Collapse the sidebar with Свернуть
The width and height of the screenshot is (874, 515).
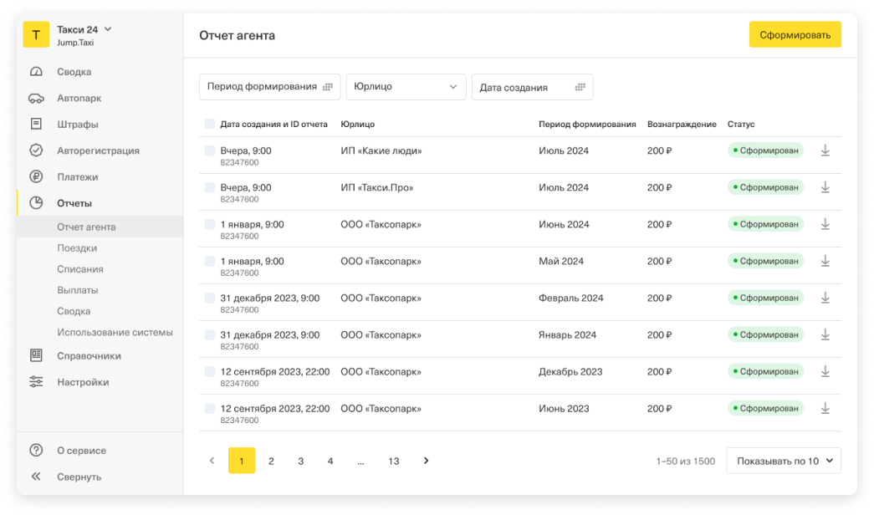pos(79,477)
